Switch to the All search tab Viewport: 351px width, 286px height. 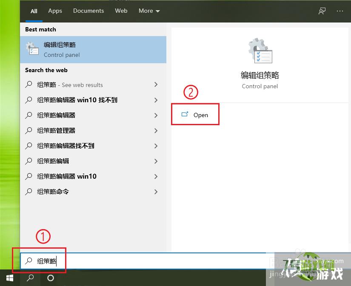pos(34,11)
